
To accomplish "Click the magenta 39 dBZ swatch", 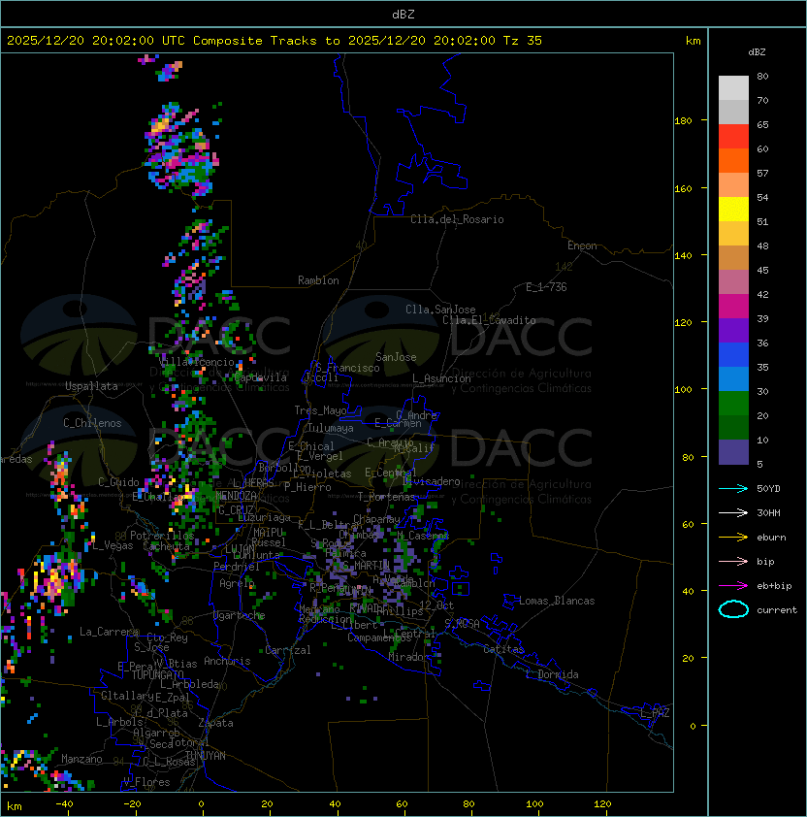I will 733,307.
